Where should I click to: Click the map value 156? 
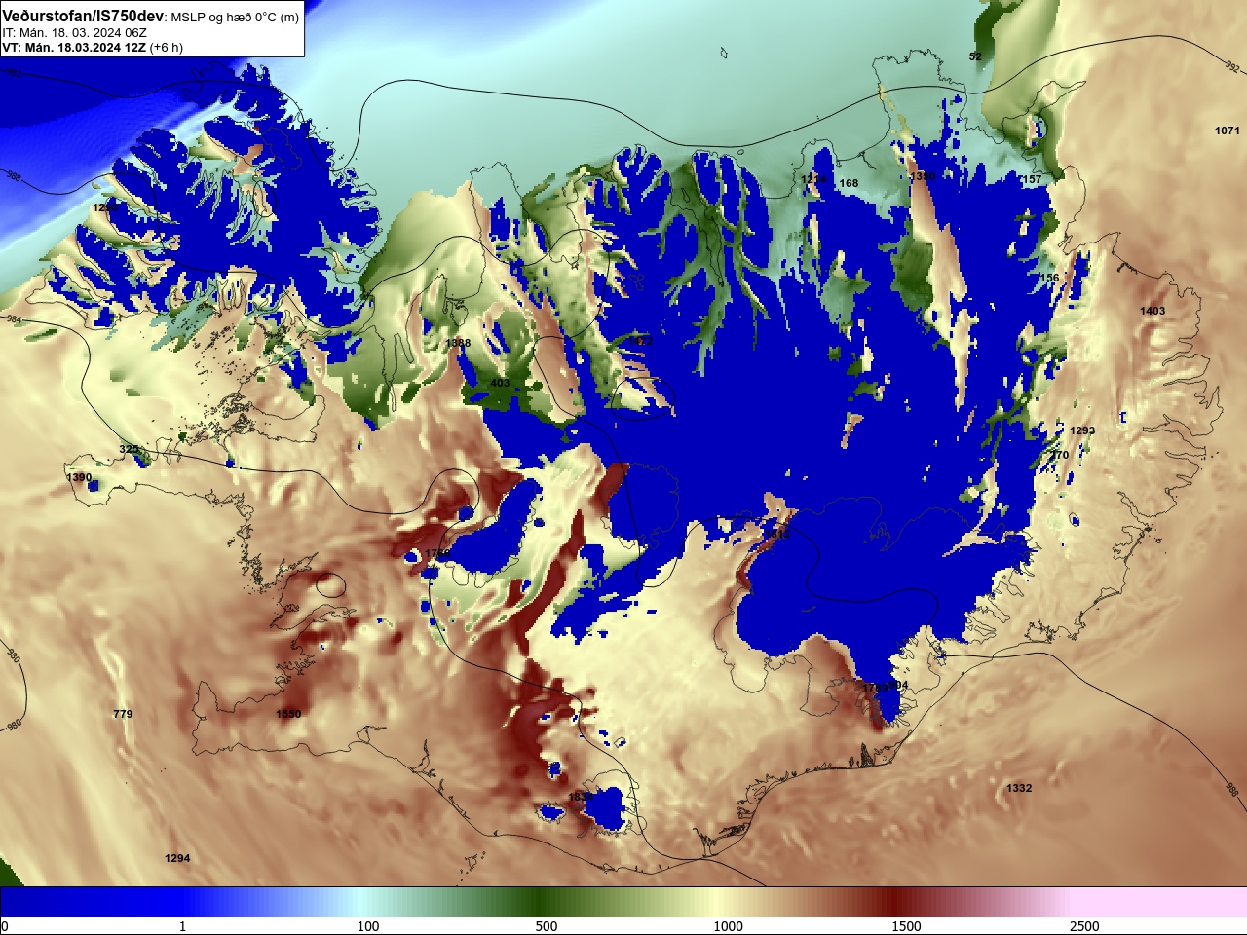click(x=1049, y=278)
